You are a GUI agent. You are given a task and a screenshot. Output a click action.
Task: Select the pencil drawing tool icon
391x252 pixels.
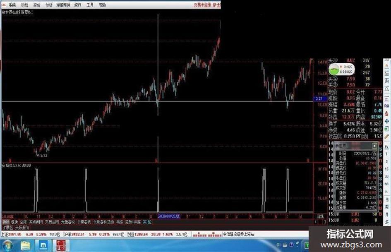[387, 137]
